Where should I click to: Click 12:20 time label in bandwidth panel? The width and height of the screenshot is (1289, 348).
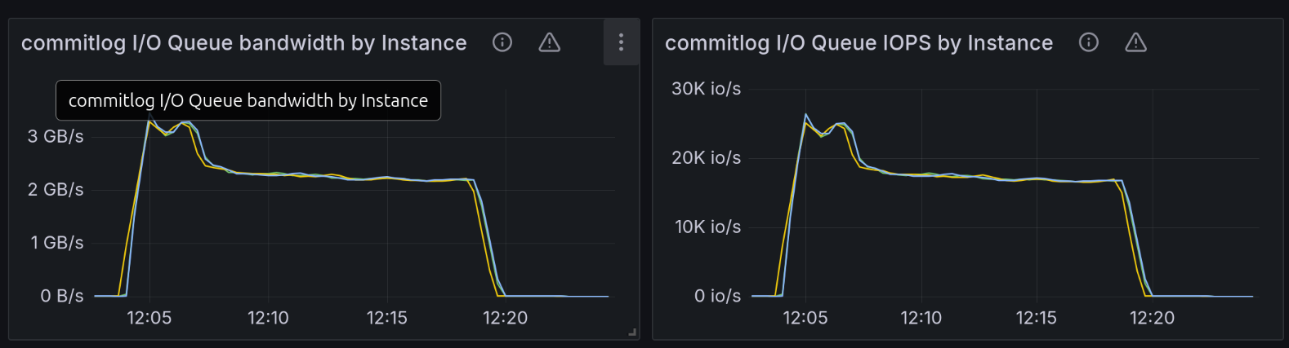coord(505,318)
